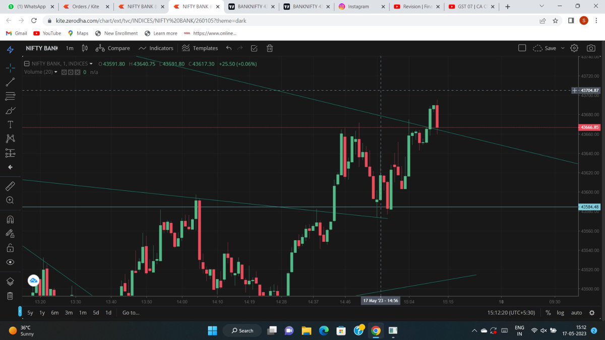Image resolution: width=605 pixels, height=340 pixels.
Task: Click the NIFTY BANK symbol search field
Action: coord(42,48)
